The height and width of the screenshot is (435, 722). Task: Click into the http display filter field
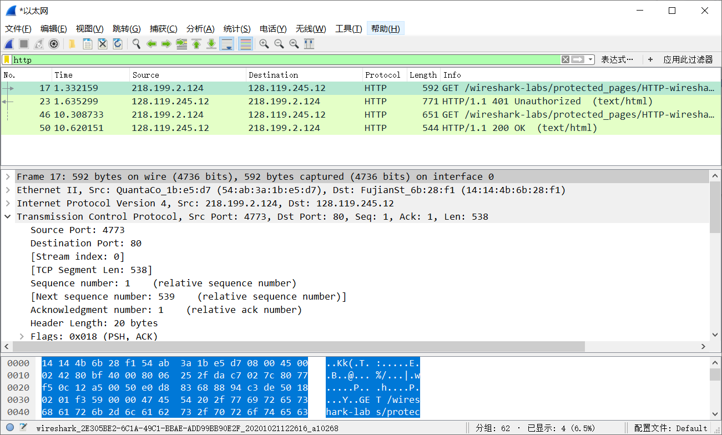[x=286, y=59]
